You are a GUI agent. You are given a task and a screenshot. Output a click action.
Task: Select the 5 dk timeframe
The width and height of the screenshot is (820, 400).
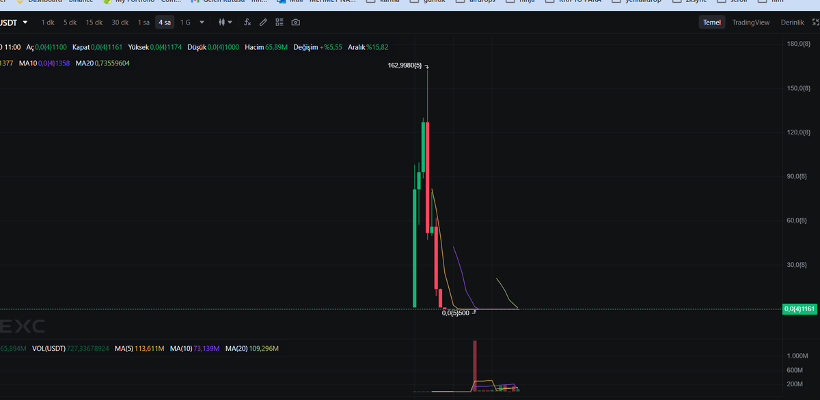click(70, 23)
